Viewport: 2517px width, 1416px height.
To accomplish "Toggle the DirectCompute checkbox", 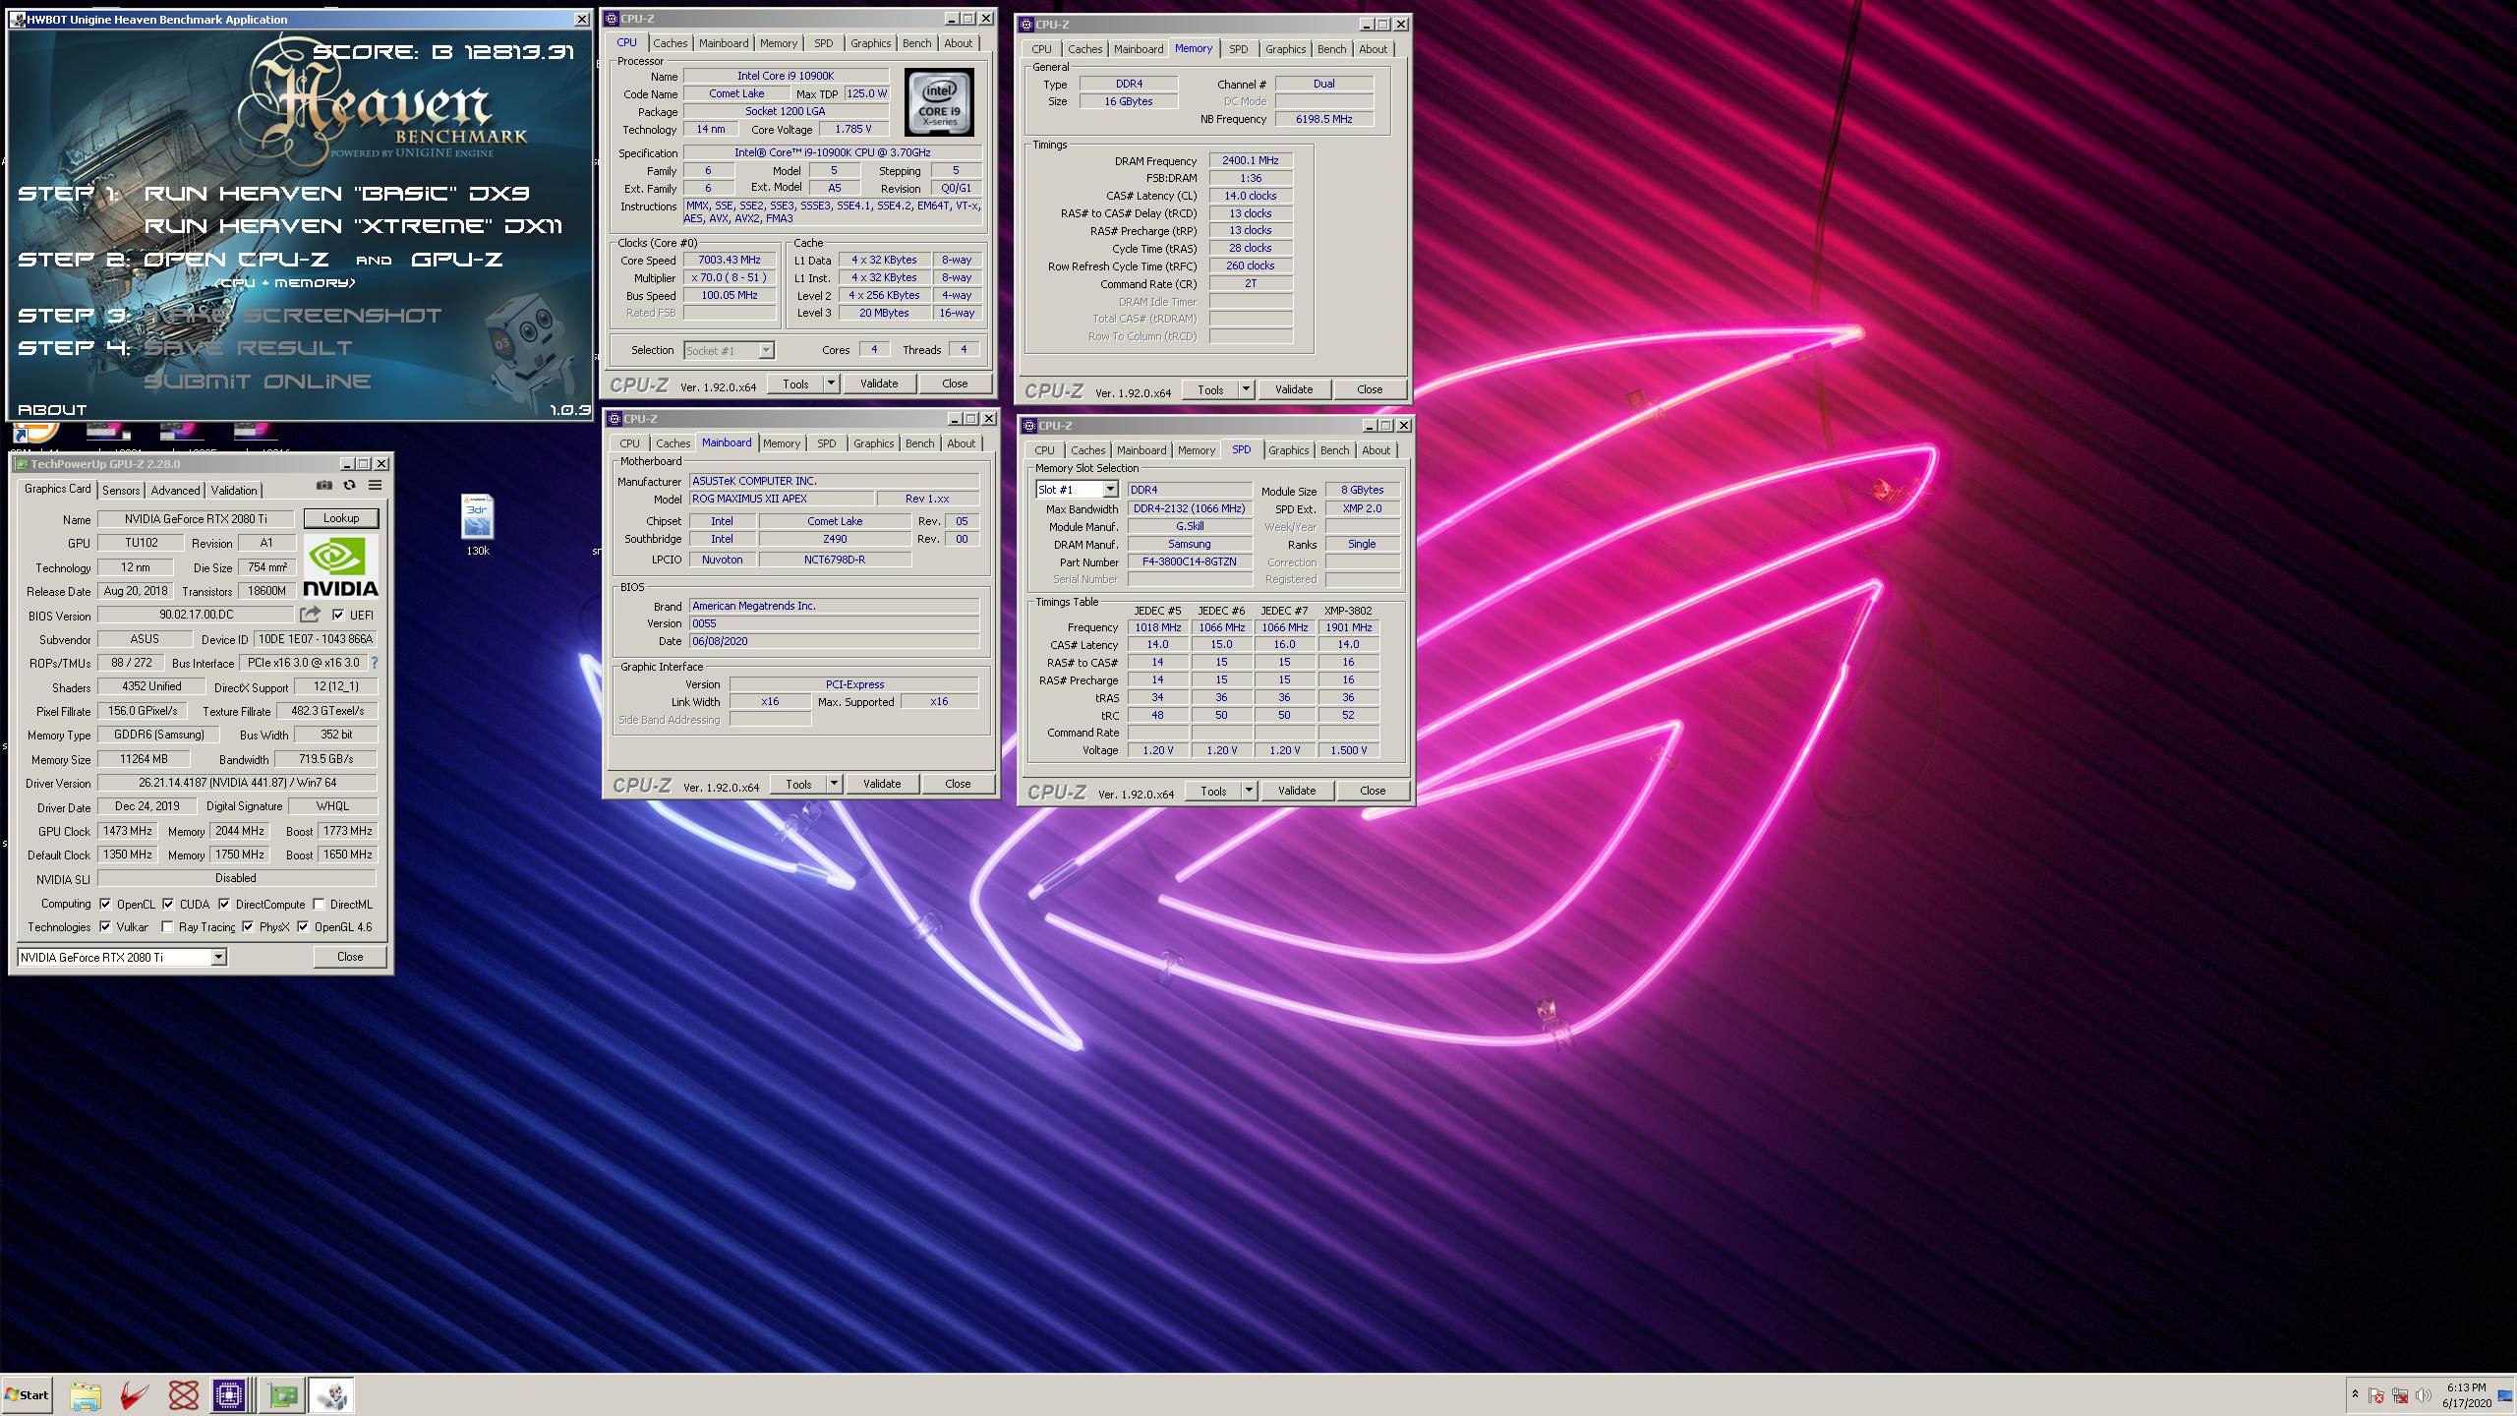I will [x=224, y=904].
